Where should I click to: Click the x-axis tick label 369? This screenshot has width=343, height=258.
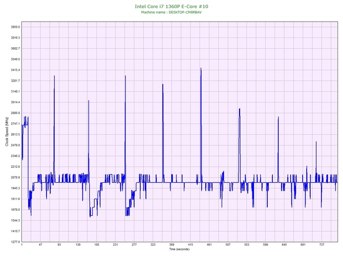tap(171, 245)
